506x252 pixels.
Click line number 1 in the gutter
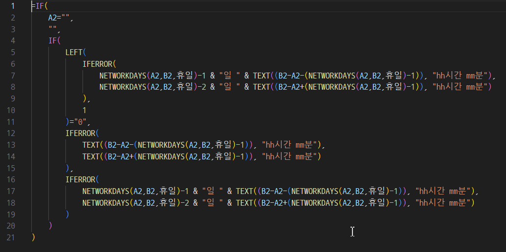pos(13,6)
